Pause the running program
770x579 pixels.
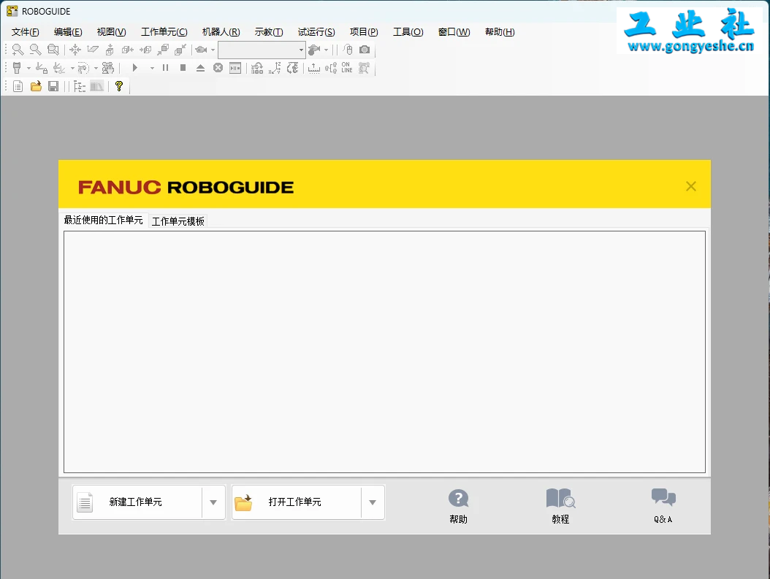point(166,68)
